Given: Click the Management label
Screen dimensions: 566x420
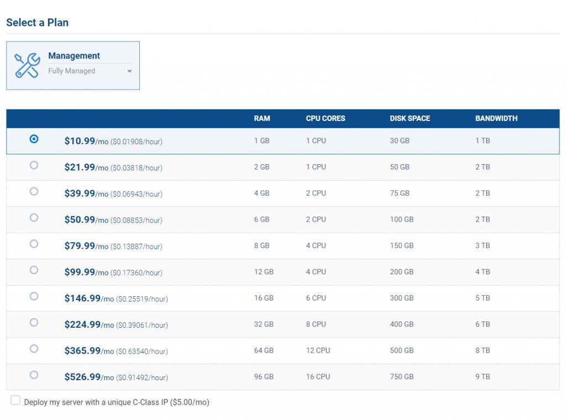Looking at the screenshot, I should click(74, 56).
